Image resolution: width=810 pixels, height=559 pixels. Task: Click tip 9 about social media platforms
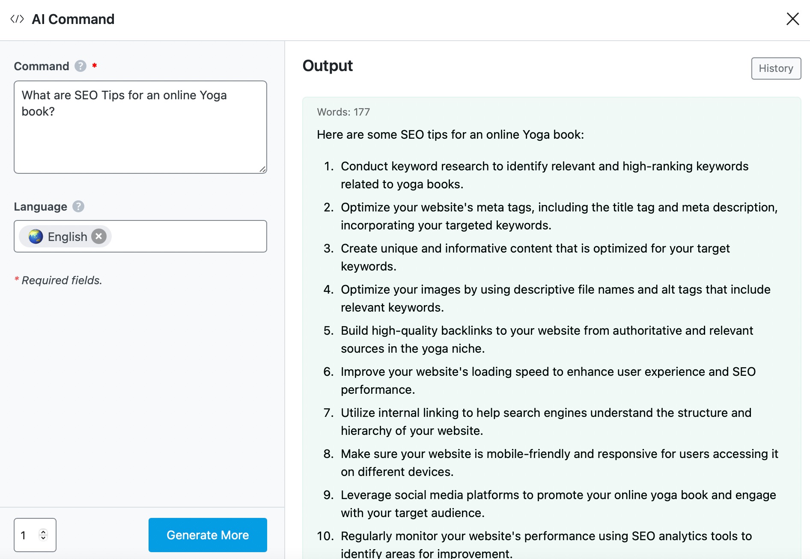[x=559, y=504]
